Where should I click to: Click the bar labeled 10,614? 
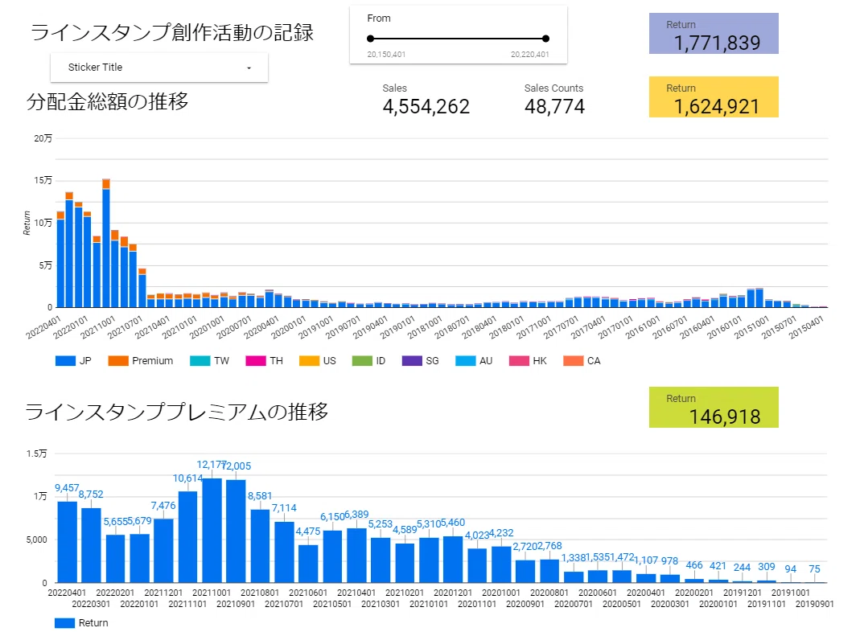[x=188, y=537]
